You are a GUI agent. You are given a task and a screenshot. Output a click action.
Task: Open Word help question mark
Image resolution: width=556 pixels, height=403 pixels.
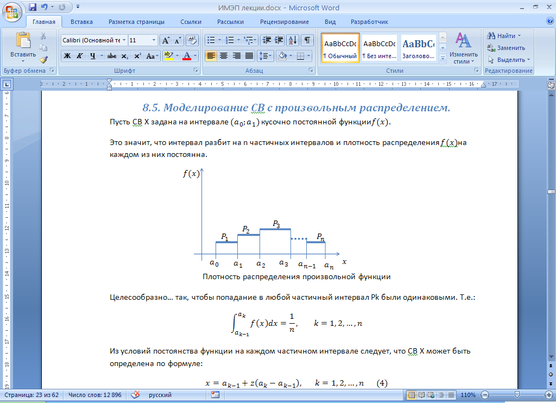[550, 21]
